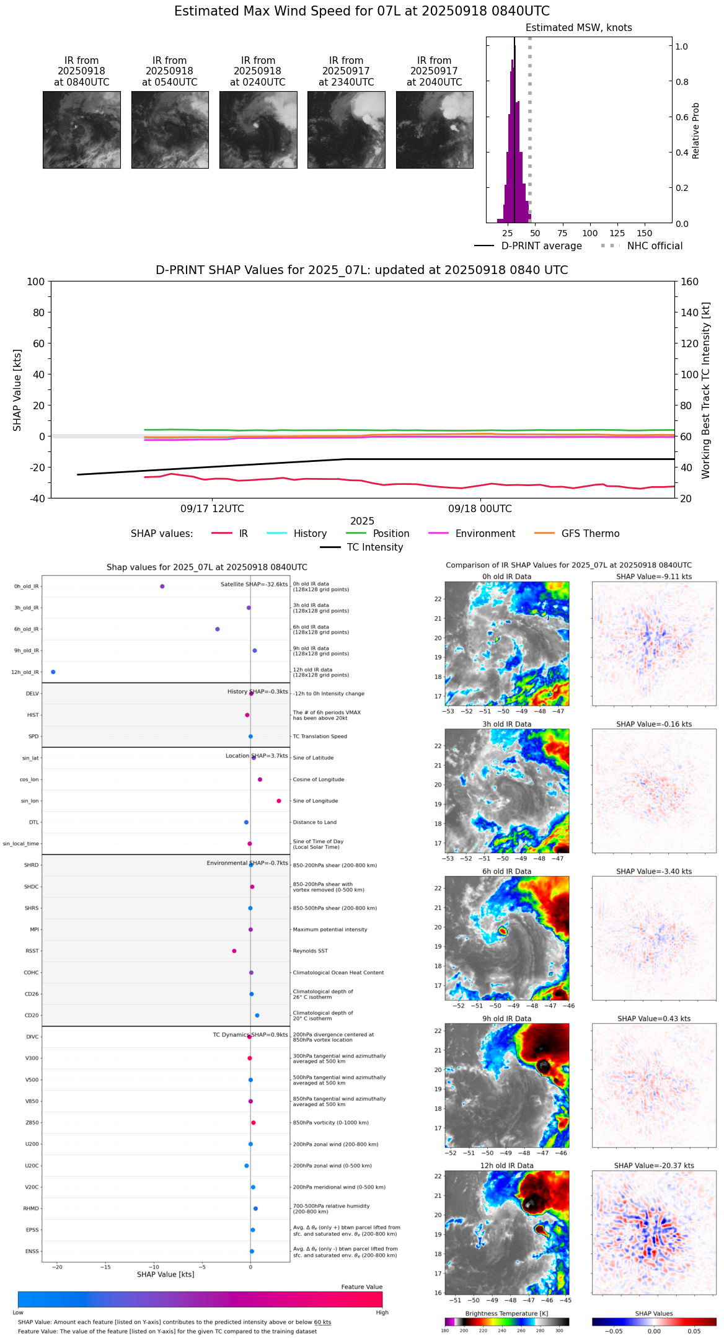
Task: Open the IR thumbnail from 20250917 2040UTC
Action: pyautogui.click(x=435, y=130)
